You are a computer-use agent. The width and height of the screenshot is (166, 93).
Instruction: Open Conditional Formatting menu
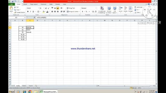[102, 10]
